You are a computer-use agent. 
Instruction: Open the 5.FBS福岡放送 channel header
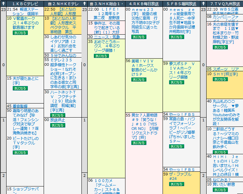[x=181, y=4]
